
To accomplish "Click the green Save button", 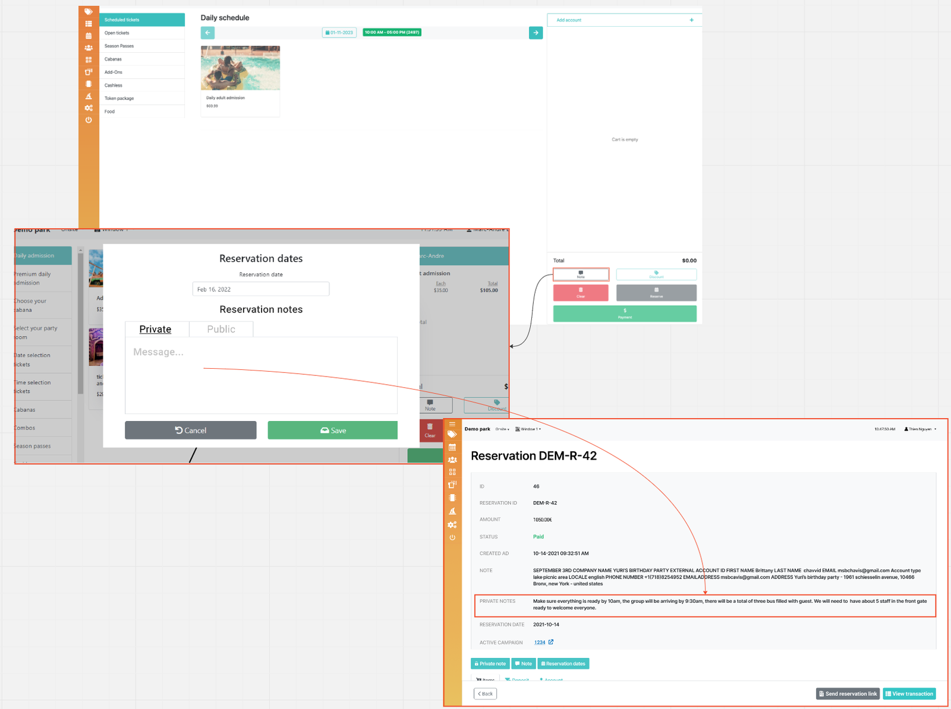I will [332, 431].
